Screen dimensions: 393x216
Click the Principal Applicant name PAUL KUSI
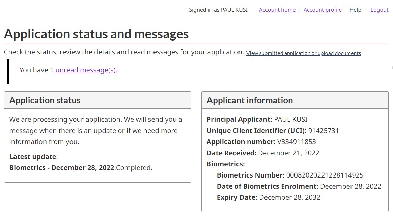(x=290, y=119)
